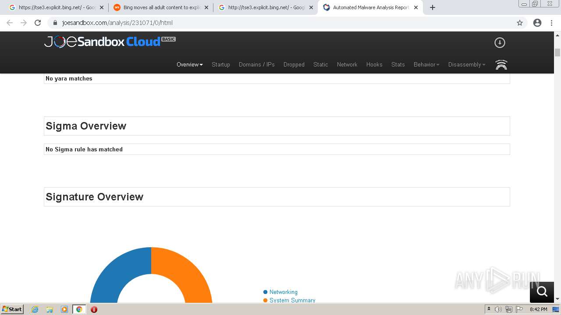Close the Bing moves all adult content tab
The height and width of the screenshot is (315, 561).
[206, 7]
